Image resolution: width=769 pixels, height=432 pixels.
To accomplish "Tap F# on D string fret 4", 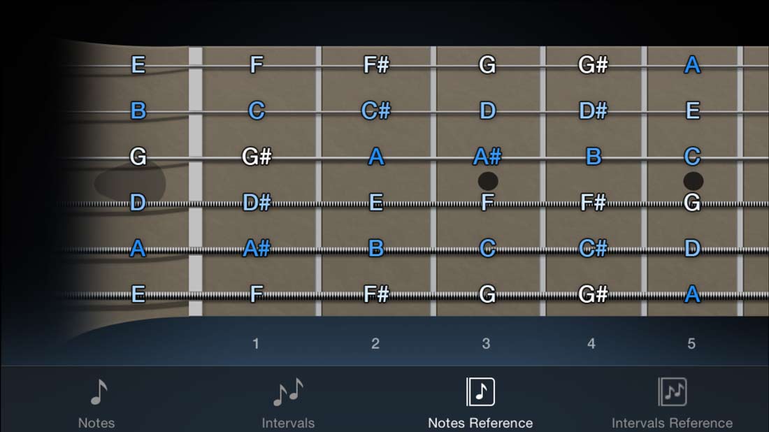I will pos(594,203).
